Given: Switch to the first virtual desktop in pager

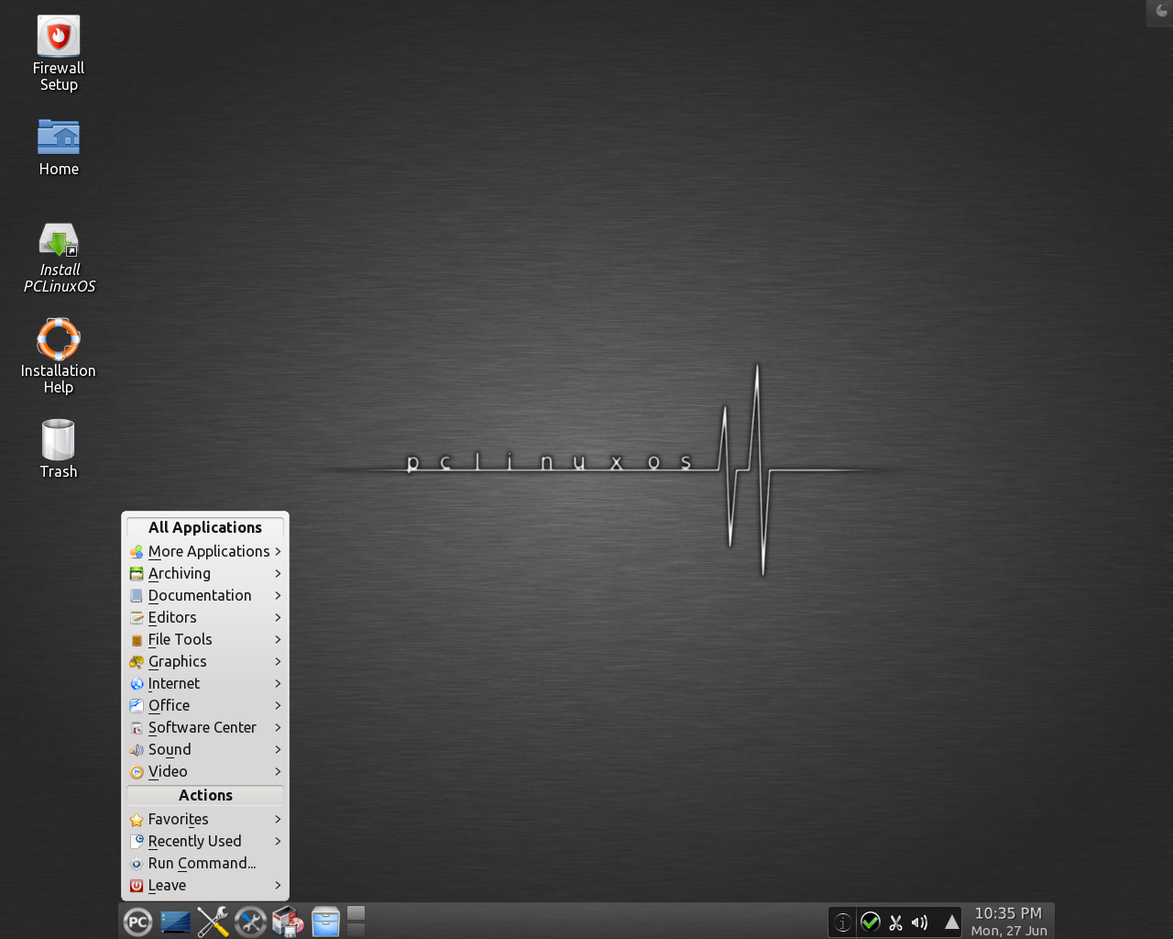Looking at the screenshot, I should pos(356,913).
